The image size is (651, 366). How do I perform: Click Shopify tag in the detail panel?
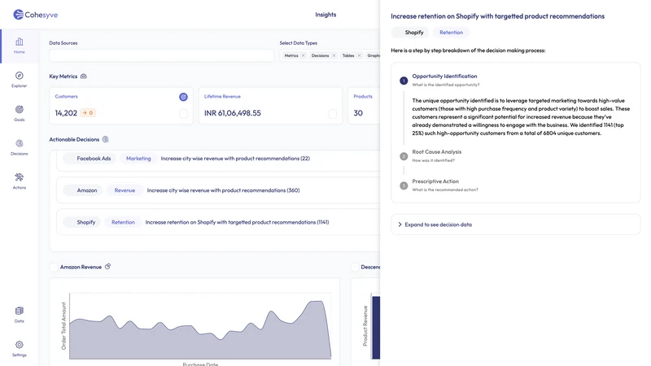click(x=410, y=33)
